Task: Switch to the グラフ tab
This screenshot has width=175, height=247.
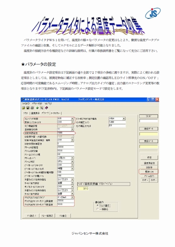Action: (x=26, y=113)
